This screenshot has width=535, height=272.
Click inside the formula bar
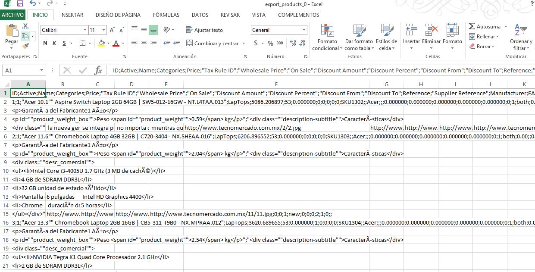(x=322, y=70)
